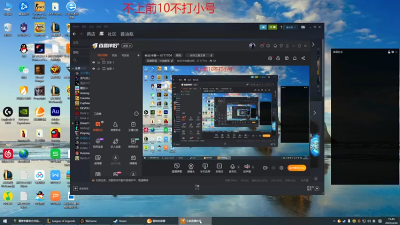Click the plus icon to add a scene source

click(x=138, y=55)
